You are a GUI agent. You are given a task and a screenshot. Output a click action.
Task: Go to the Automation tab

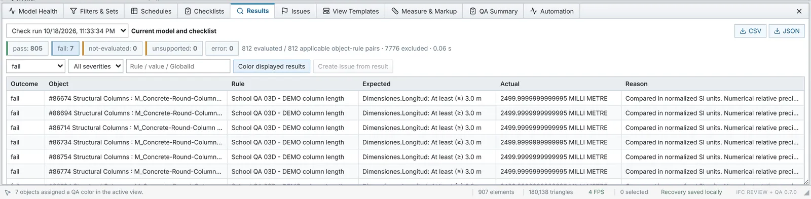pyautogui.click(x=551, y=11)
